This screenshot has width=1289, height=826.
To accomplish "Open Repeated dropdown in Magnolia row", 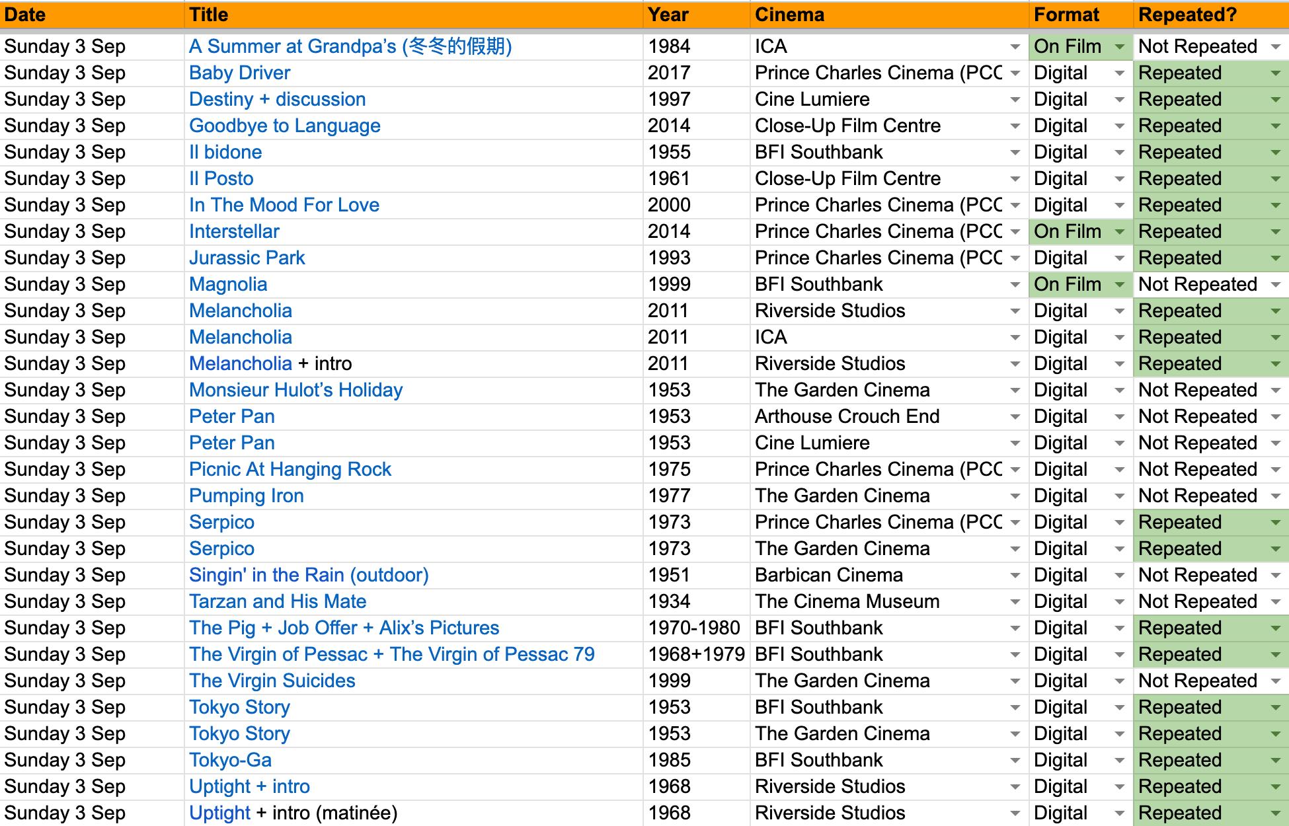I will tap(1275, 285).
